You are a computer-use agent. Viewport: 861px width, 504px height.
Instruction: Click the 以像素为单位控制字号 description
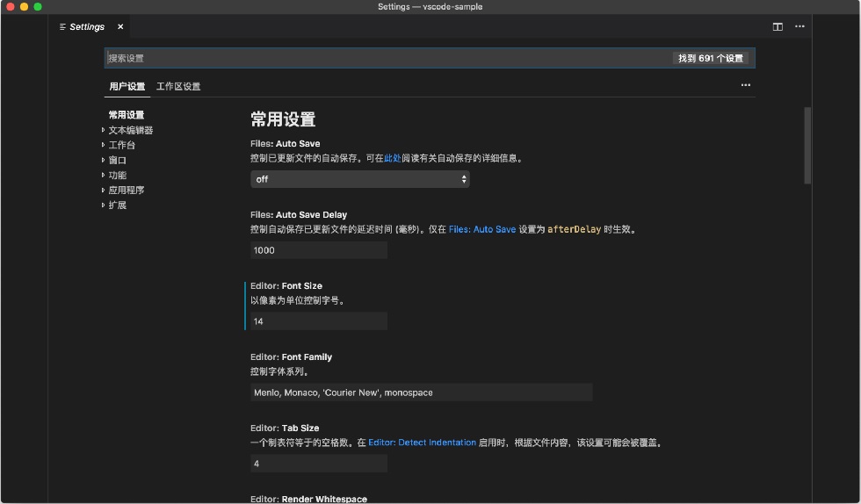(298, 300)
